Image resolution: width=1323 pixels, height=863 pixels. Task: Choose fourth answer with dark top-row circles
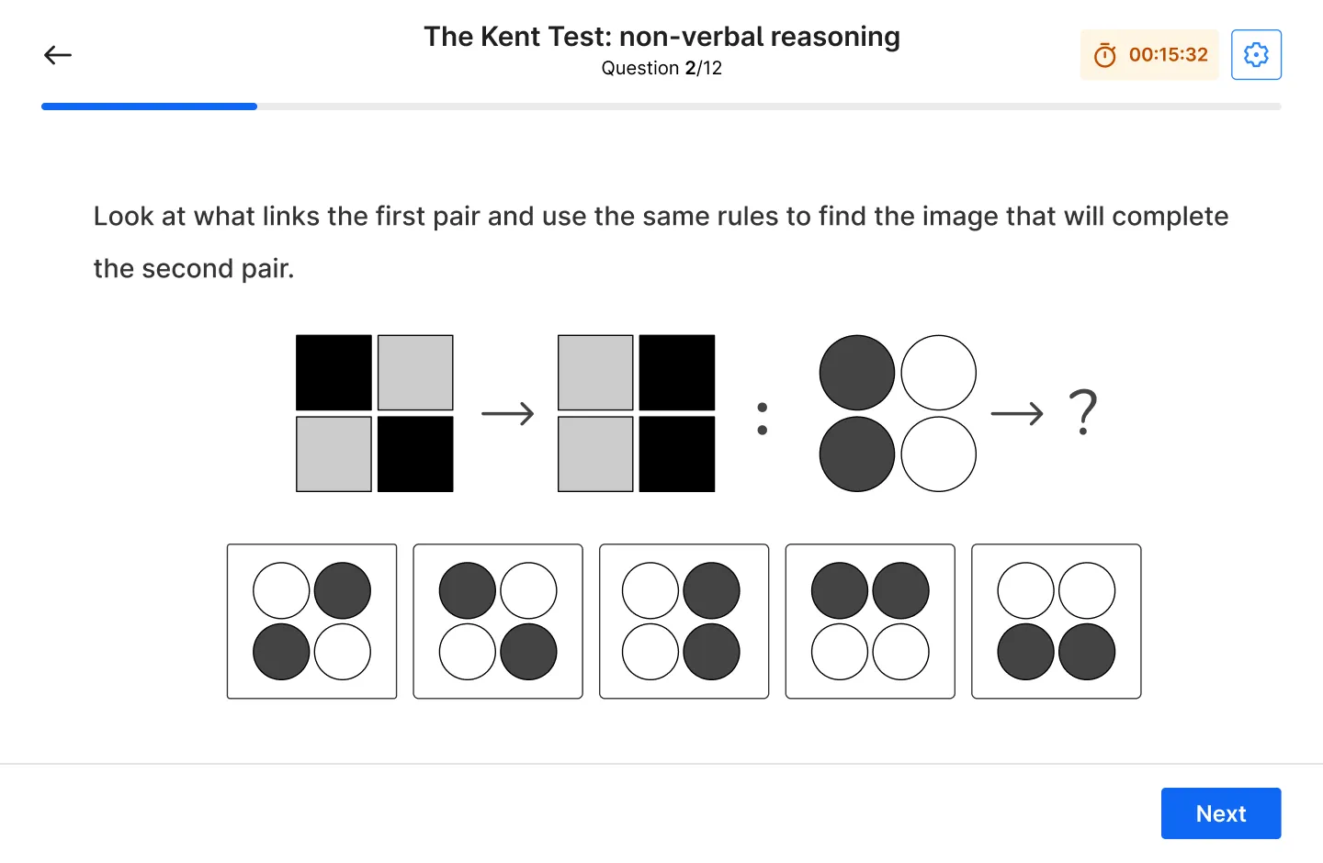click(x=870, y=622)
